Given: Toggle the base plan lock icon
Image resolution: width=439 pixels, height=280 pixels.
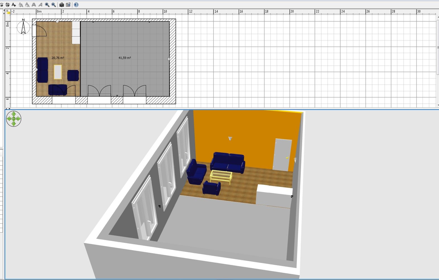Looking at the screenshot, I should pyautogui.click(x=8, y=12).
